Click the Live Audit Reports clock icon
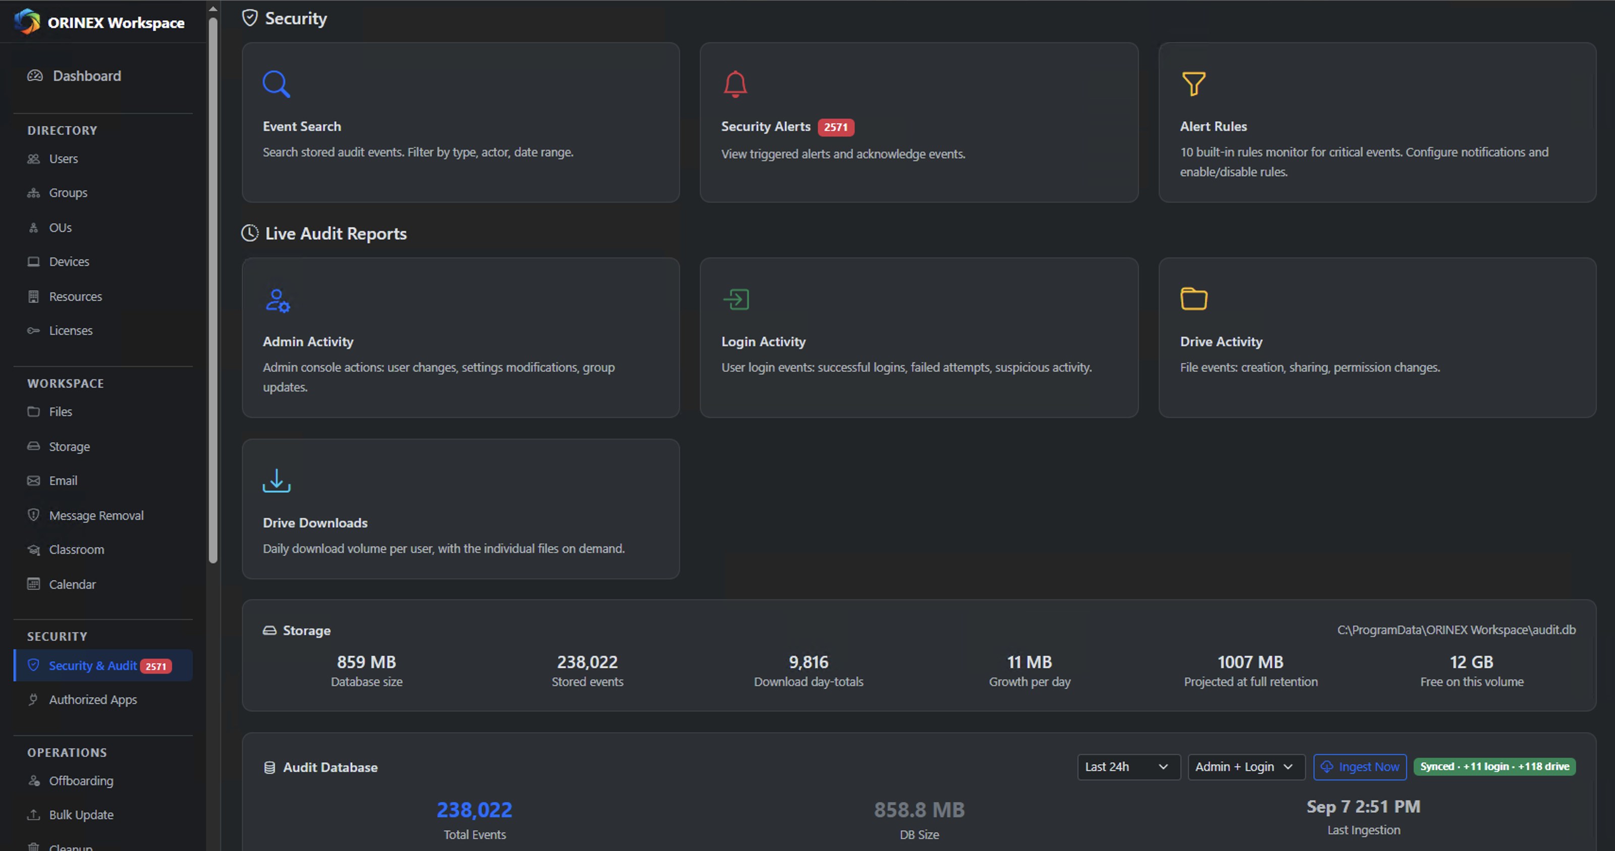This screenshot has width=1615, height=851. point(249,233)
